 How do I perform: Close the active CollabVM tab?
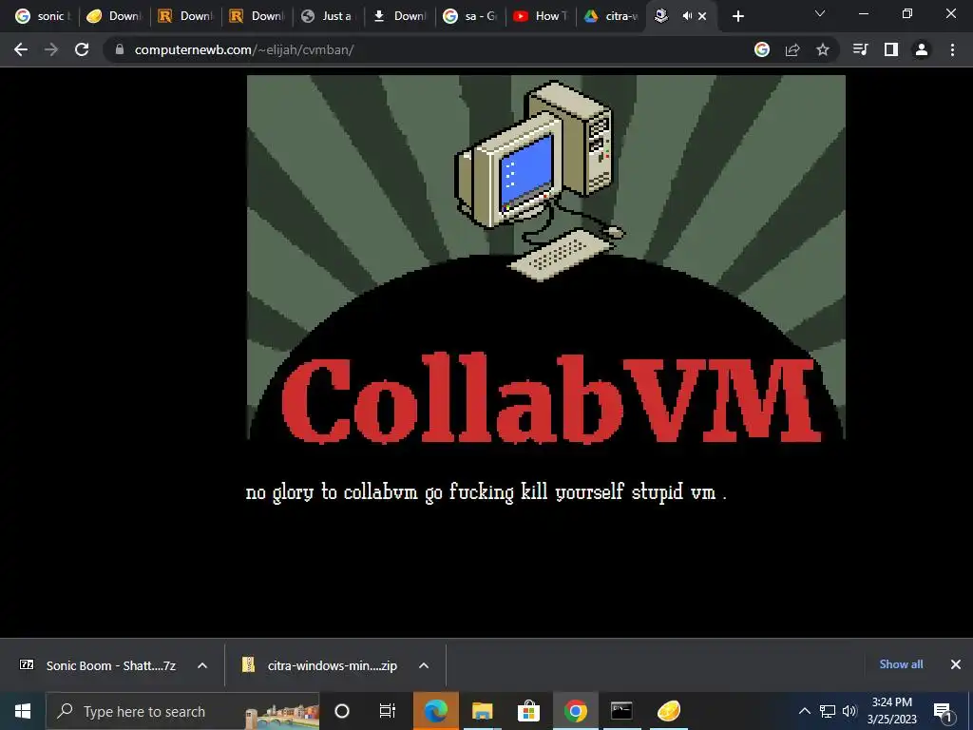702,16
